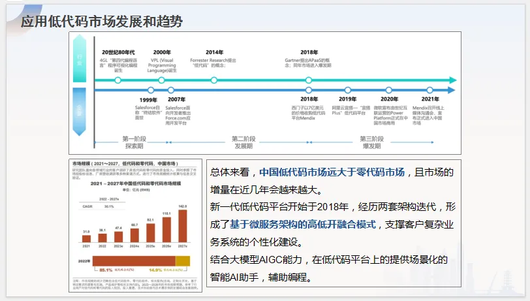
Task: Select the 第二阶段 发展期 stage label
Action: point(243,142)
